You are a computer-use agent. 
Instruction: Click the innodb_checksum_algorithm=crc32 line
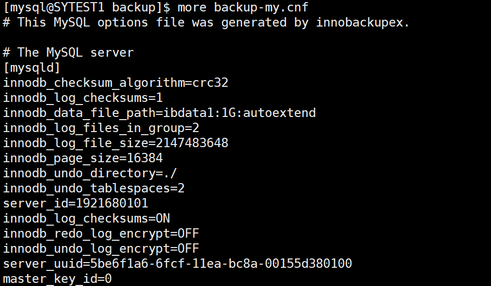click(115, 83)
